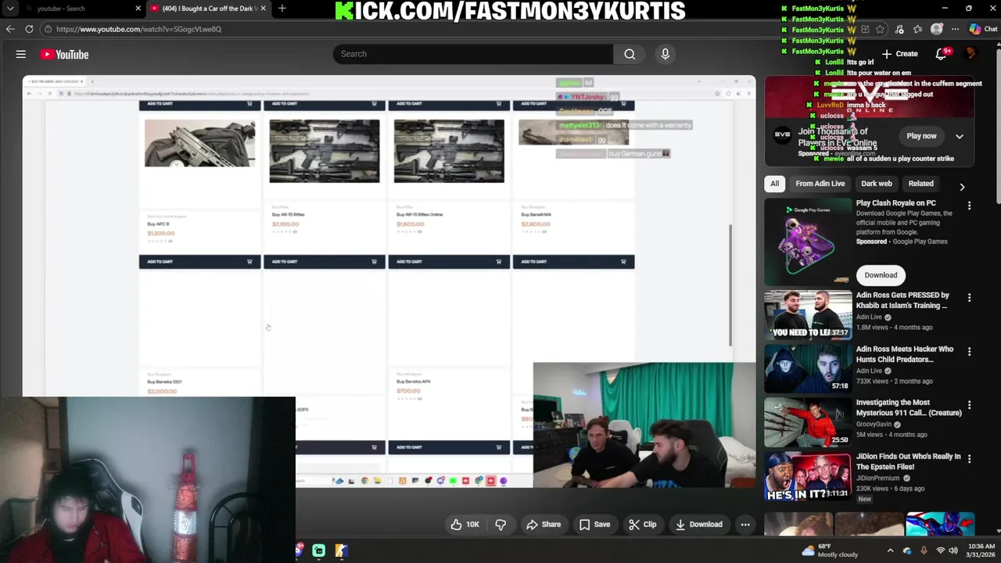Show more filter chips right arrow

tap(962, 187)
